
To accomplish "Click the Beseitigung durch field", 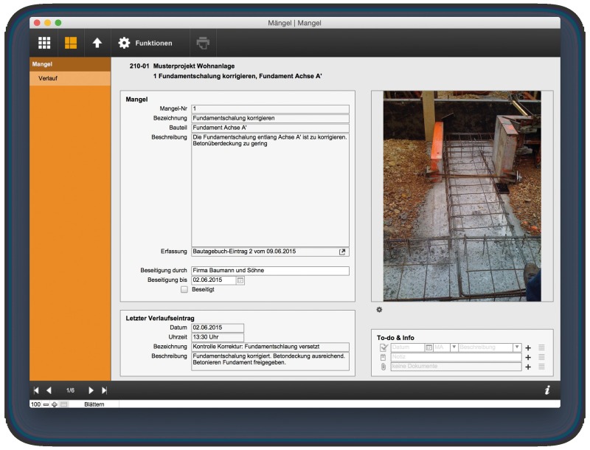I will (x=270, y=271).
